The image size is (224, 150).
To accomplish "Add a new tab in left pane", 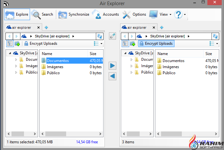I will click(x=46, y=28).
